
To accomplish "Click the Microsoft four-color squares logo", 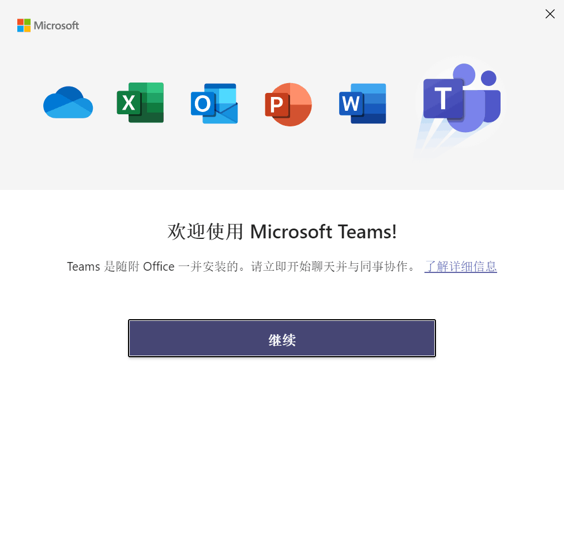I will (x=24, y=25).
